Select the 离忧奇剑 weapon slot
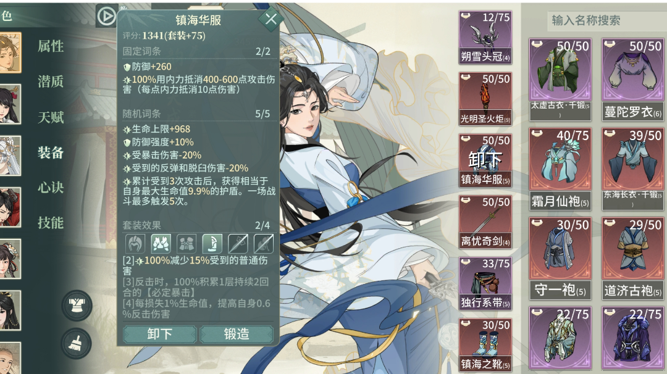 point(485,222)
